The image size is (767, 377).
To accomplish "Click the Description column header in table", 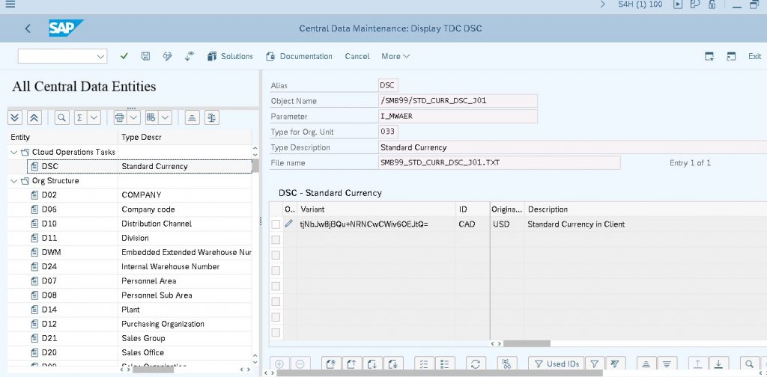I will 646,209.
